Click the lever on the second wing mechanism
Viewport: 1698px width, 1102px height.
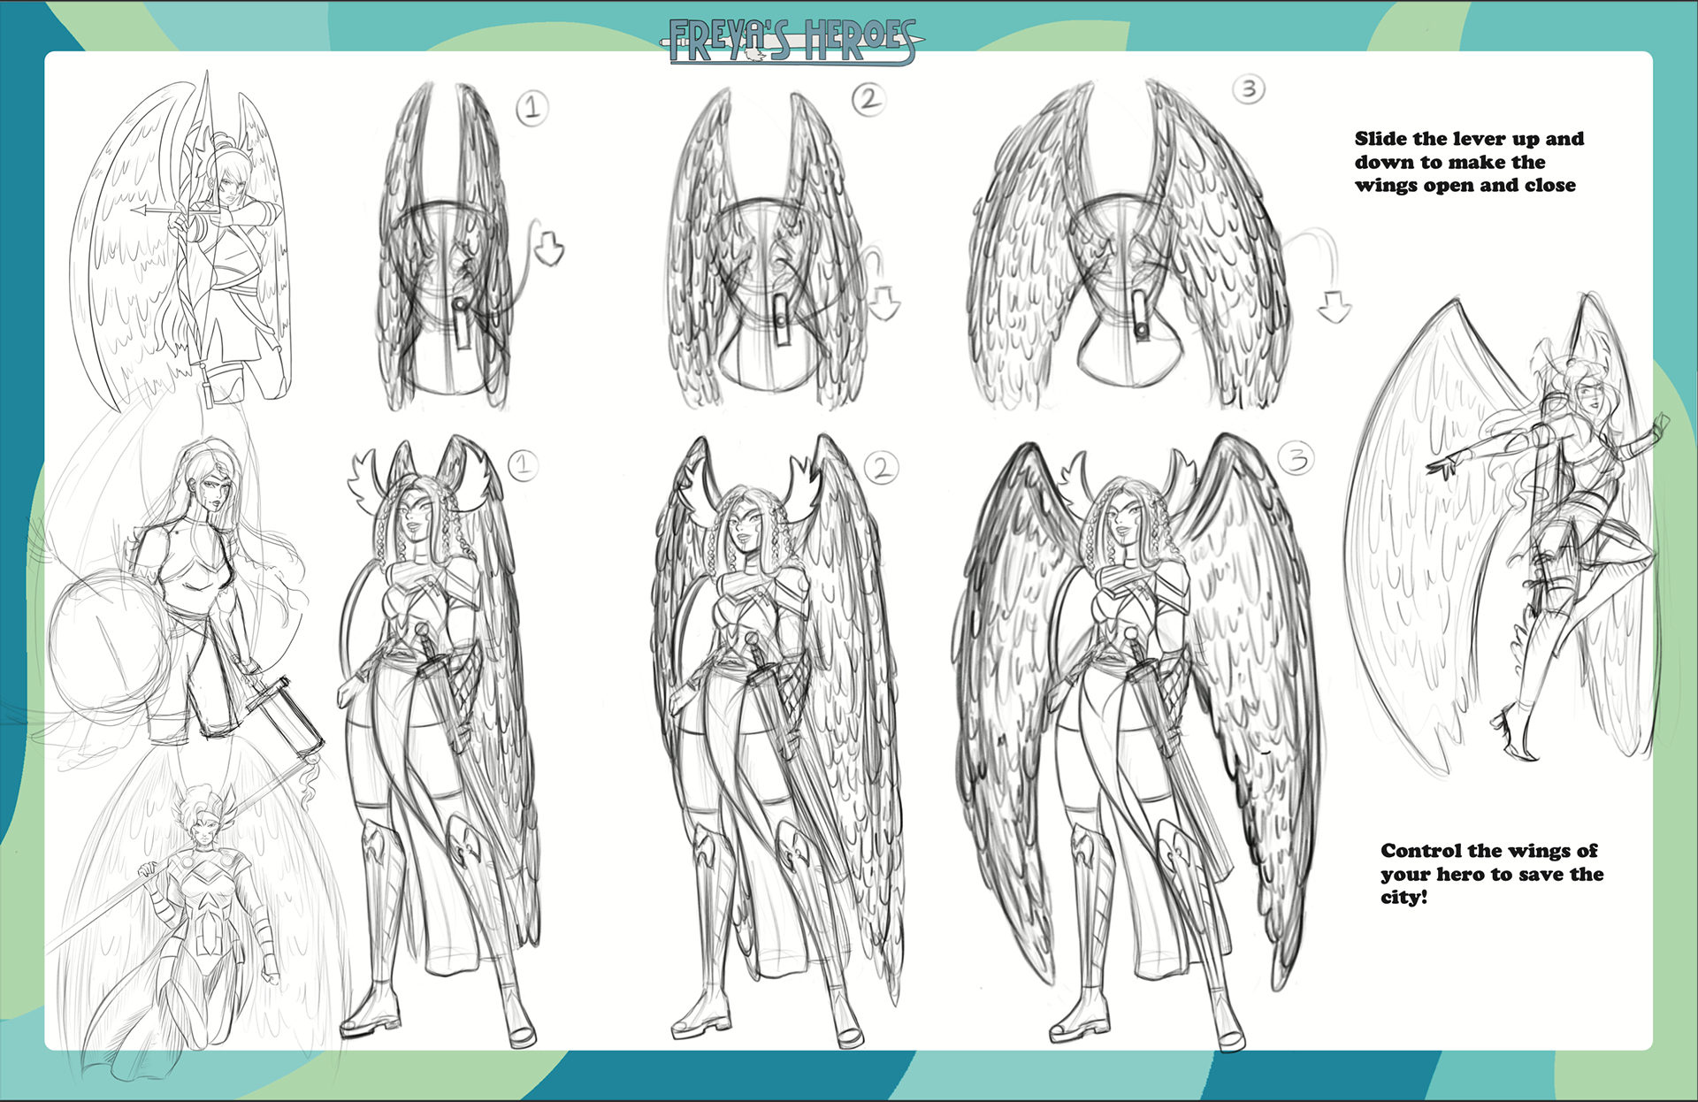(782, 318)
